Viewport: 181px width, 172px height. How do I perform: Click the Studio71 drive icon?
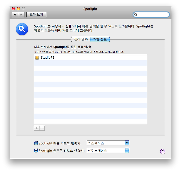pos(37,58)
